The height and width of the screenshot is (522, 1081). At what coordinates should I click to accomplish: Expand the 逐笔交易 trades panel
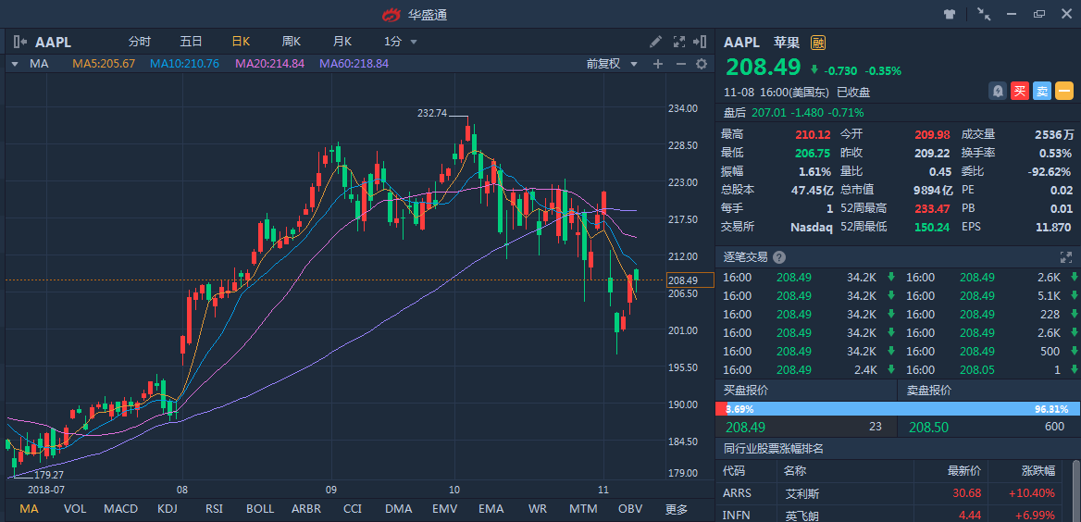click(x=1065, y=257)
